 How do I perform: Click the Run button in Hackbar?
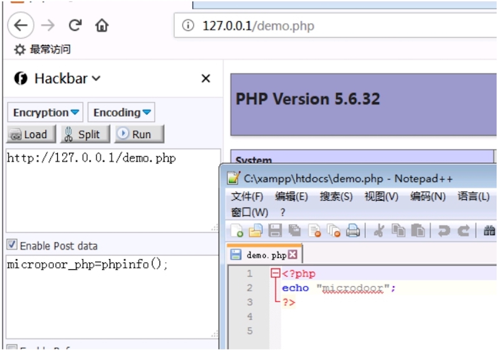click(139, 134)
